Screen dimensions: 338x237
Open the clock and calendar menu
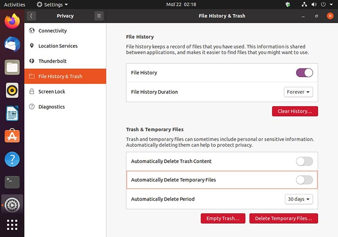click(x=181, y=4)
